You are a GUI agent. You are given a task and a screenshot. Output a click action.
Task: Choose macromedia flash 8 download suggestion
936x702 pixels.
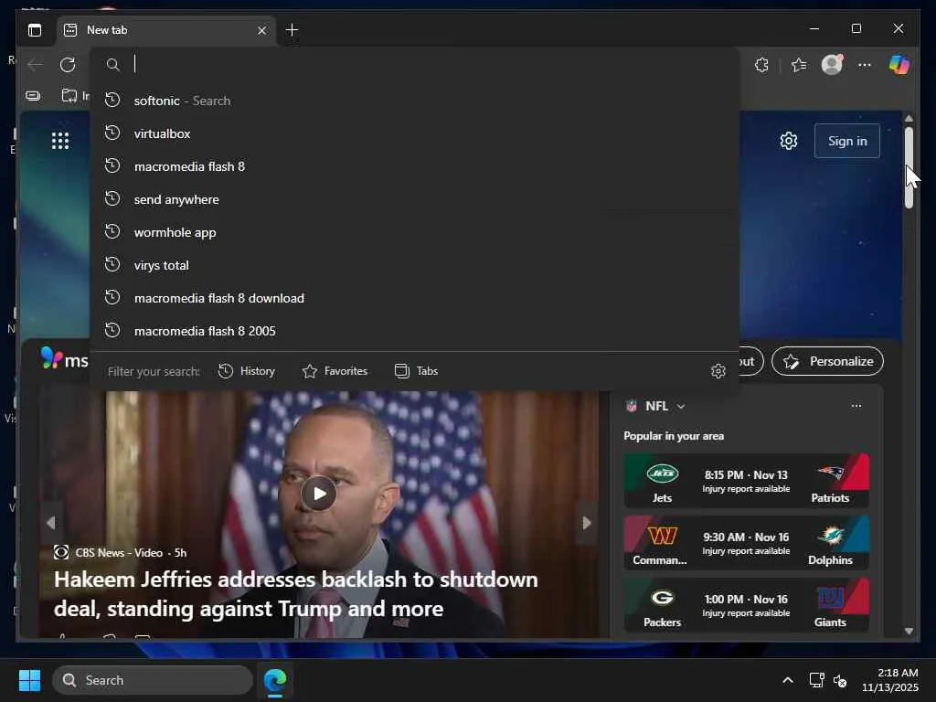[x=415, y=298]
